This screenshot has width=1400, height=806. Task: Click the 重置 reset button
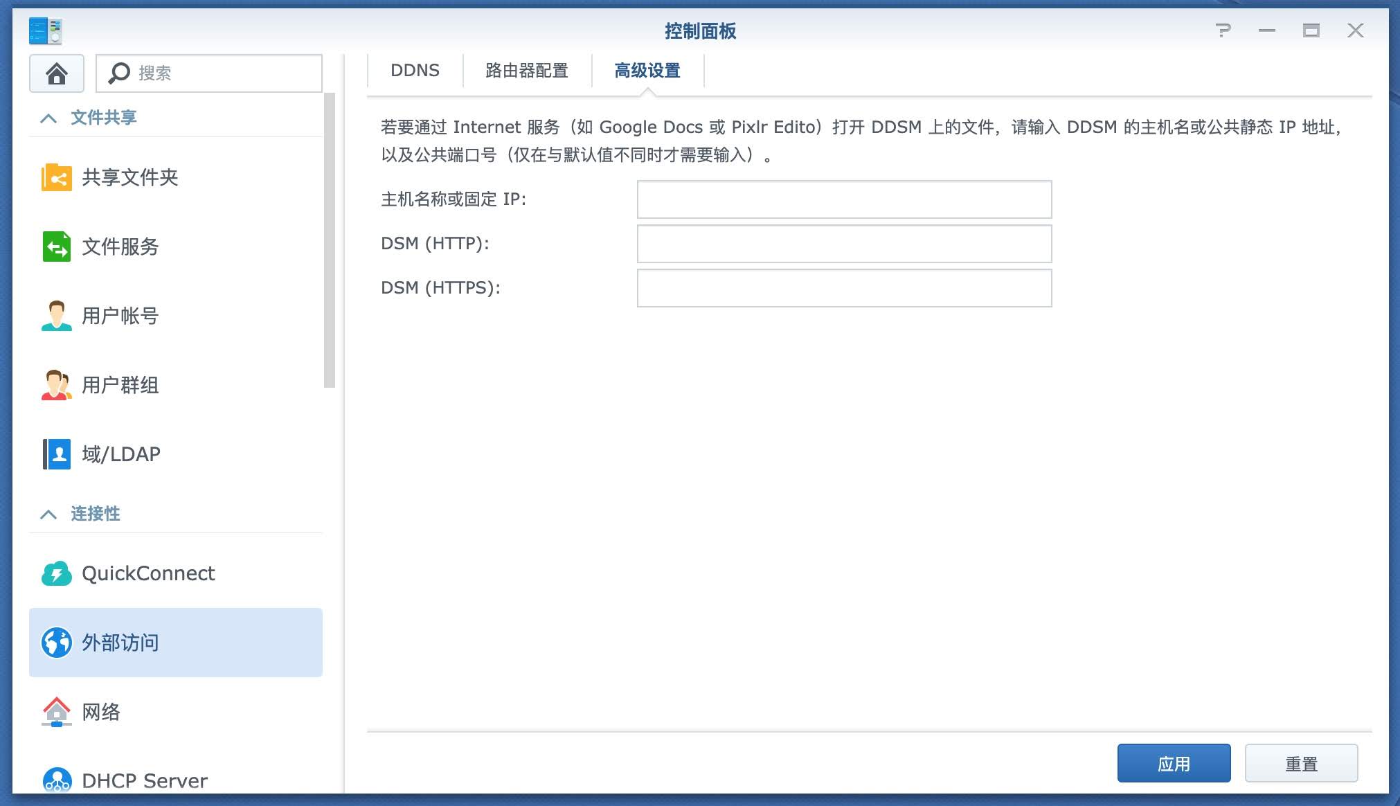[x=1301, y=763]
